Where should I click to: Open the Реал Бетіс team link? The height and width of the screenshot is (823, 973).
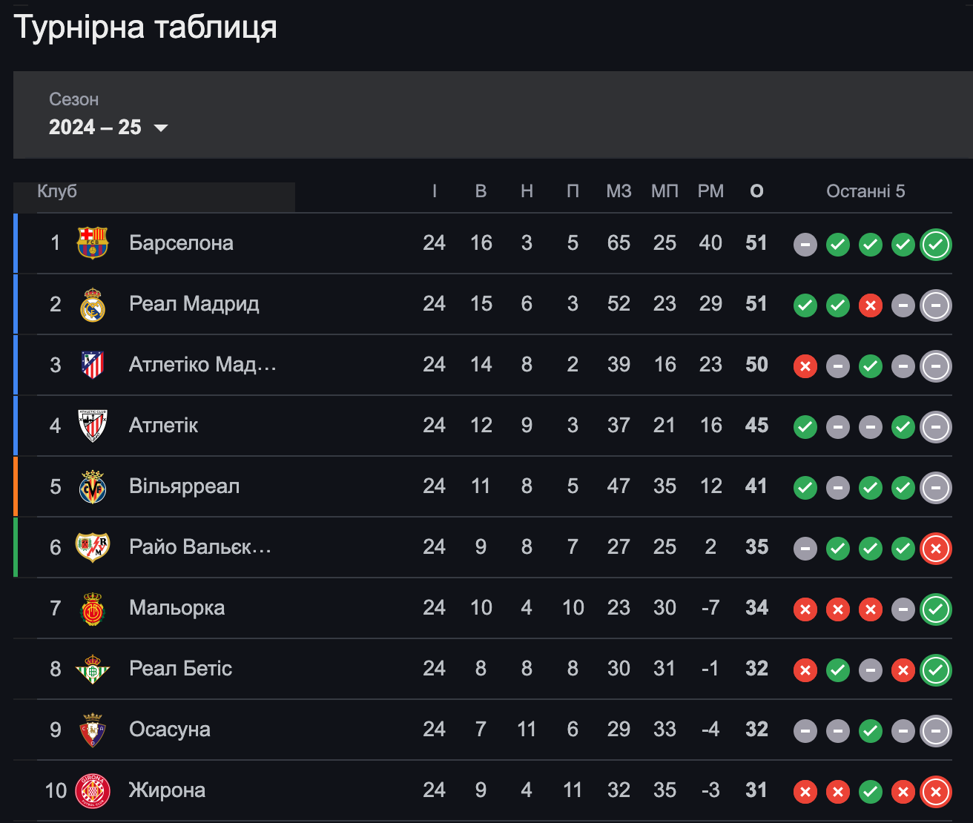coord(180,669)
